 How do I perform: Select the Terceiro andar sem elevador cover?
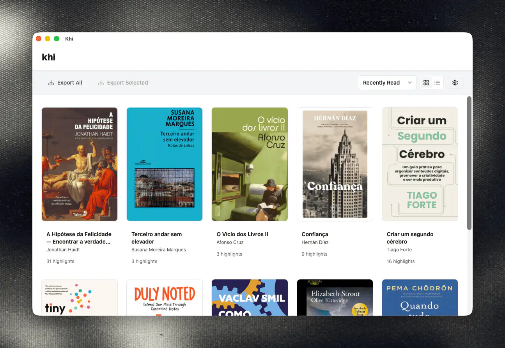pyautogui.click(x=165, y=164)
